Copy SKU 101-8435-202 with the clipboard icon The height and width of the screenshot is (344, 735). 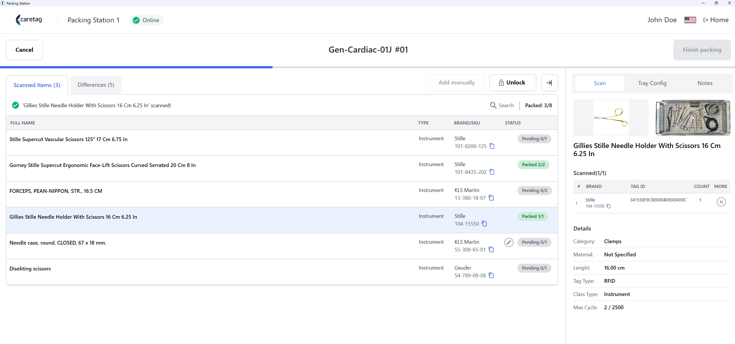pyautogui.click(x=492, y=172)
